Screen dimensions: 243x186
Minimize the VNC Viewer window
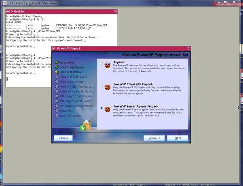219,2
